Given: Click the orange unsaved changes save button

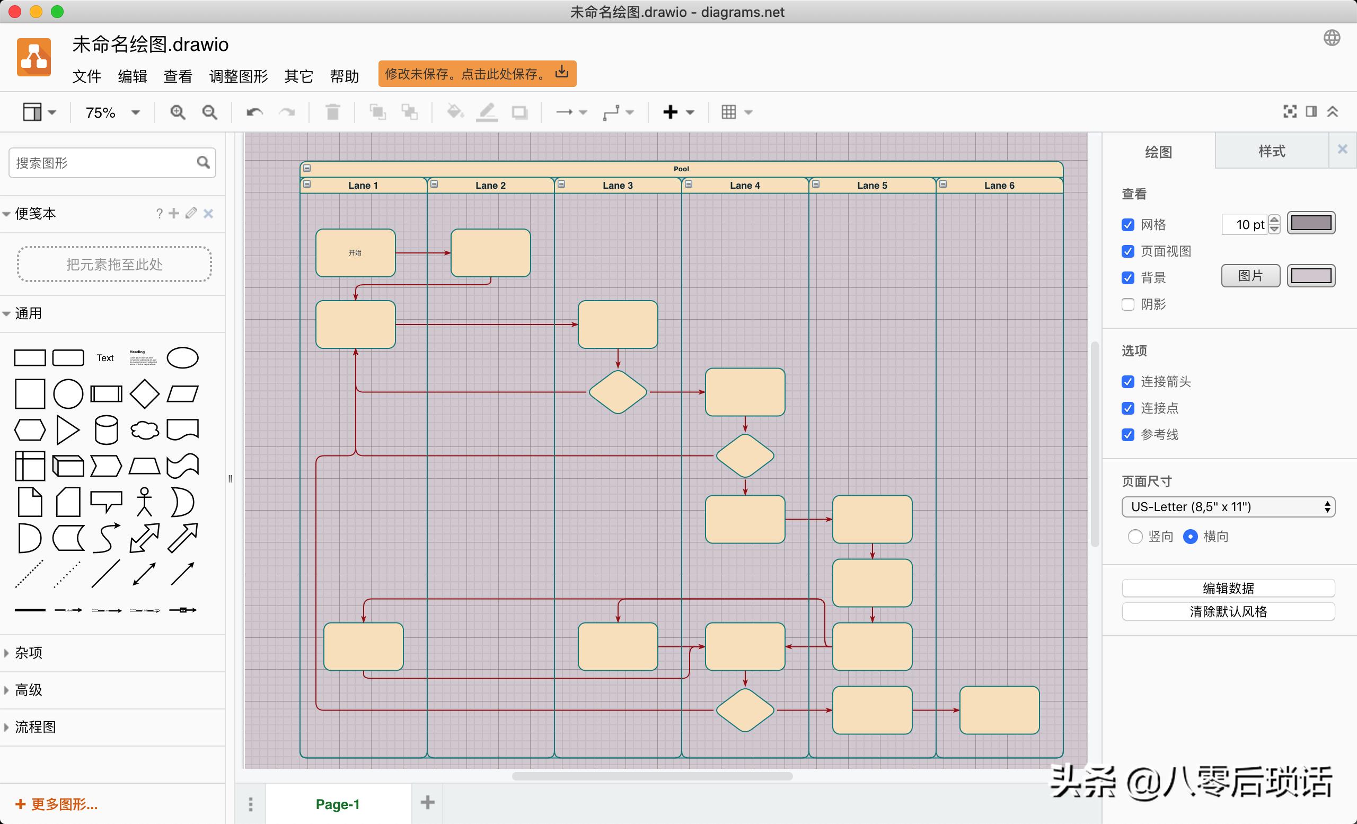Looking at the screenshot, I should [x=477, y=74].
